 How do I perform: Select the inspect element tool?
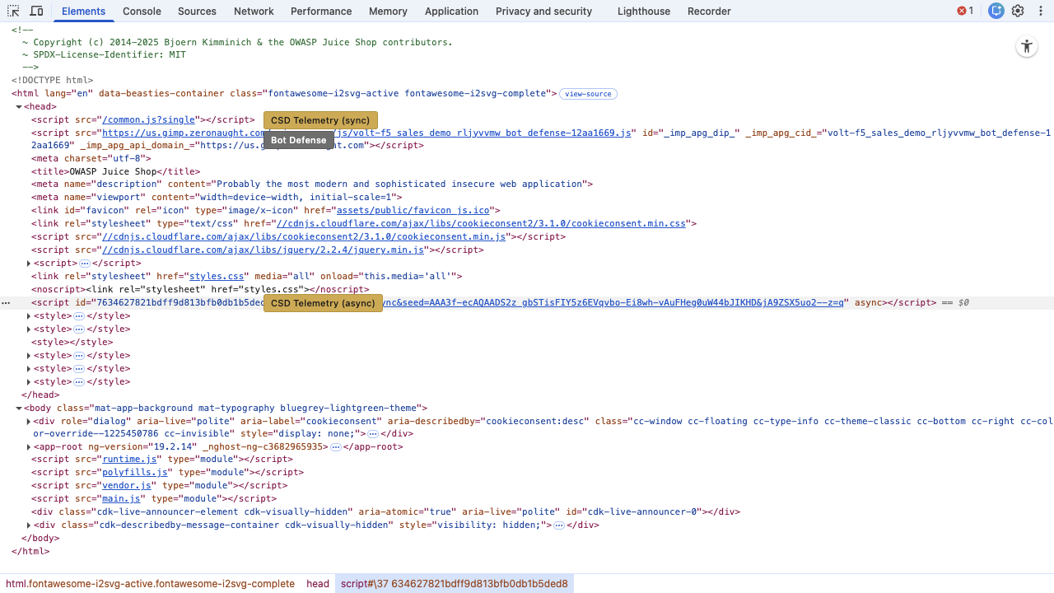pyautogui.click(x=12, y=12)
